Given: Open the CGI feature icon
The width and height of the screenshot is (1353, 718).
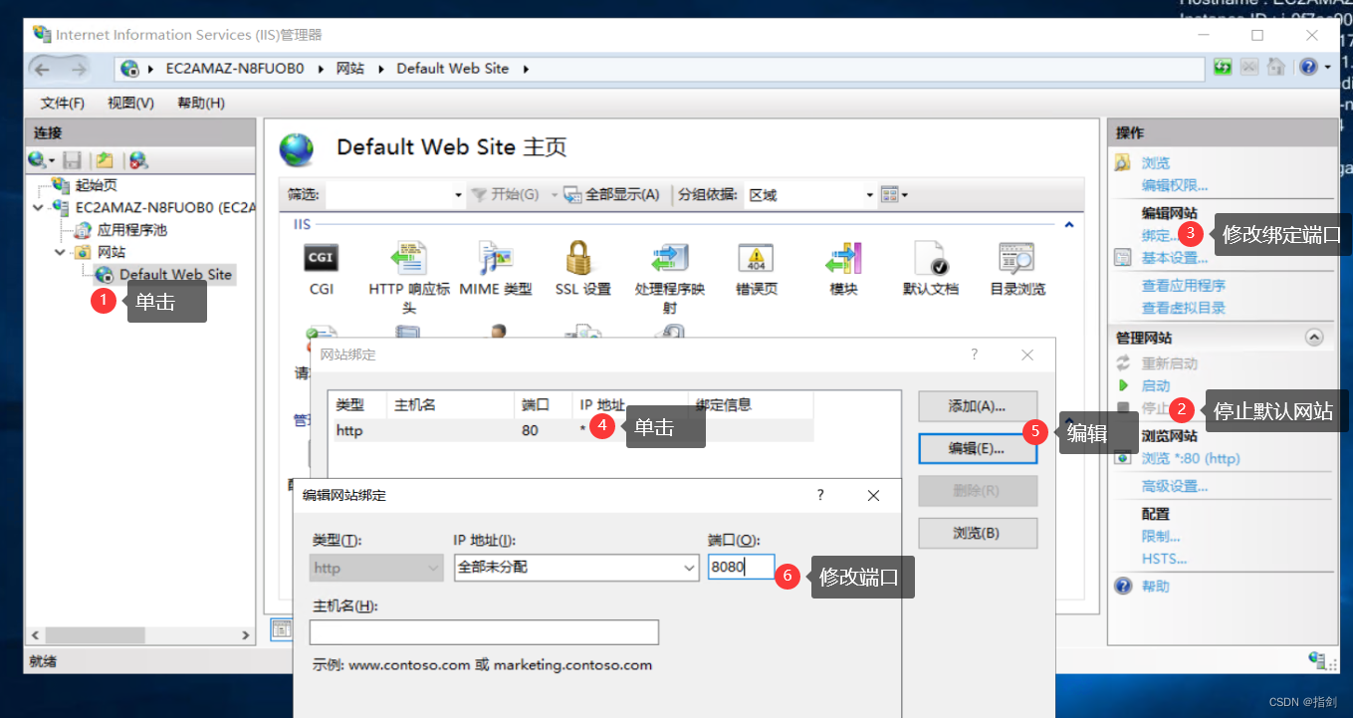Looking at the screenshot, I should [321, 258].
